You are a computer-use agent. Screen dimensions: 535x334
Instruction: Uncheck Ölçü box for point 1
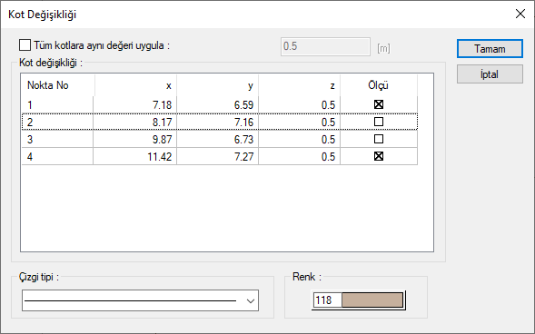click(x=379, y=104)
